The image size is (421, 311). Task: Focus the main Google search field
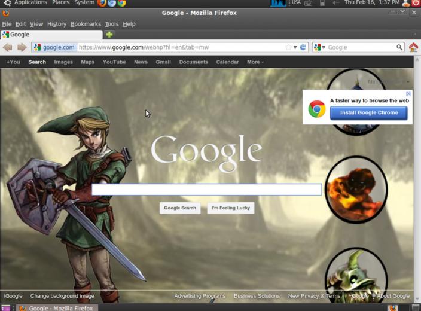point(207,190)
